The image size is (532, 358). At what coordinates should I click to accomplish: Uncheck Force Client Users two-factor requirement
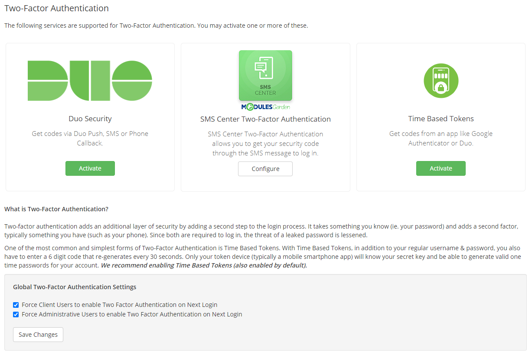click(16, 305)
